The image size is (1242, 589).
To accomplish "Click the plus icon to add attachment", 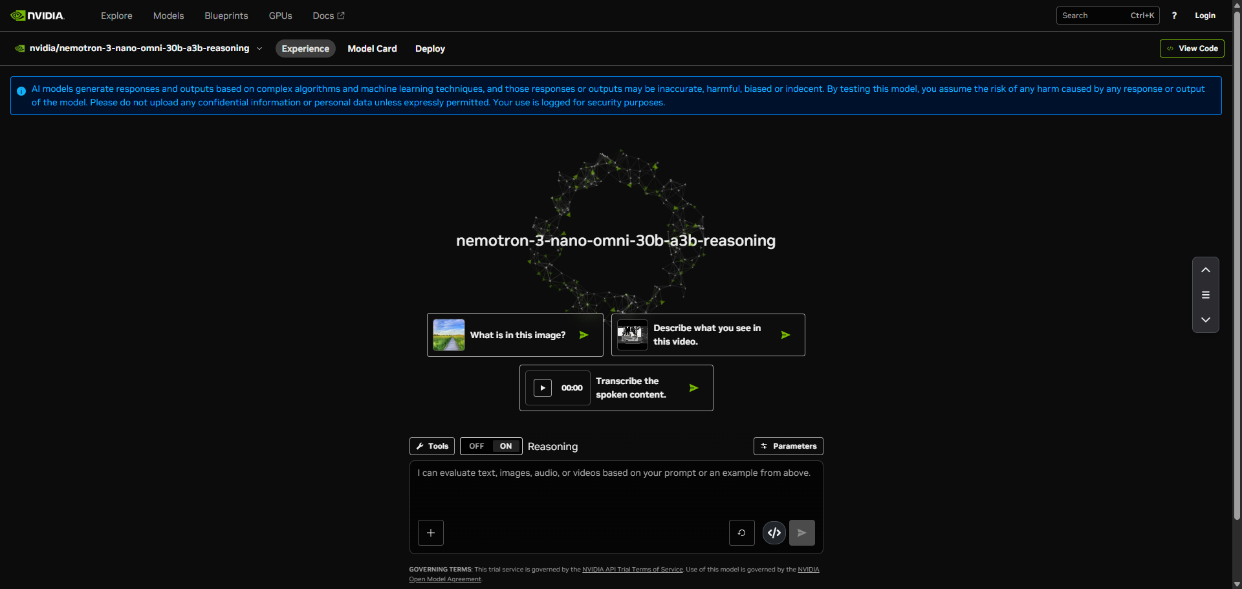I will pyautogui.click(x=431, y=533).
